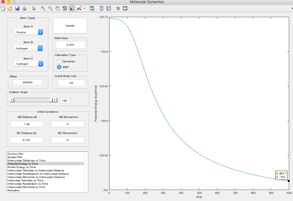Select the Dynamics calculation type
Screen dimensions: 293x201
pyautogui.click(x=59, y=61)
